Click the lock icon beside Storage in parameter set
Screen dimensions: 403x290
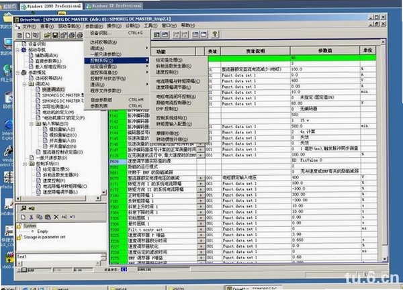19,238
